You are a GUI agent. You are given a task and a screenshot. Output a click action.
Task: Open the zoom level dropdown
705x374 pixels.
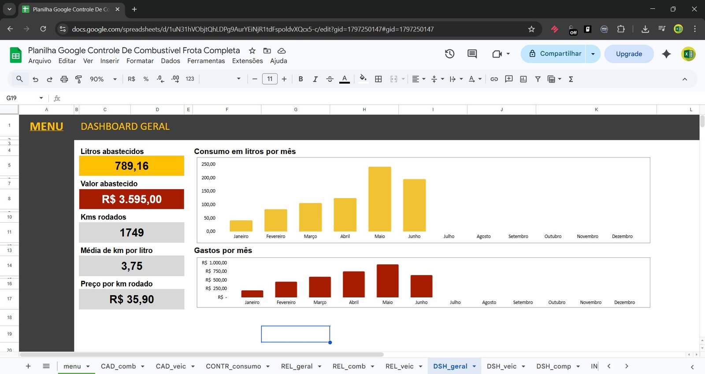point(103,79)
